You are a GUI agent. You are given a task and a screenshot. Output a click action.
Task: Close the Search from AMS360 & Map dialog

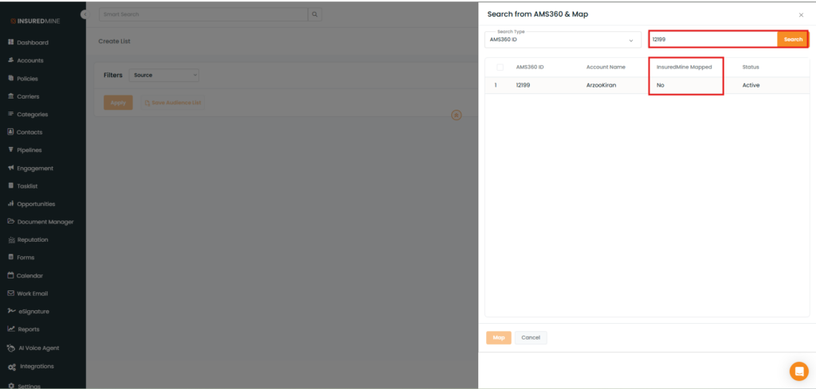pos(801,15)
